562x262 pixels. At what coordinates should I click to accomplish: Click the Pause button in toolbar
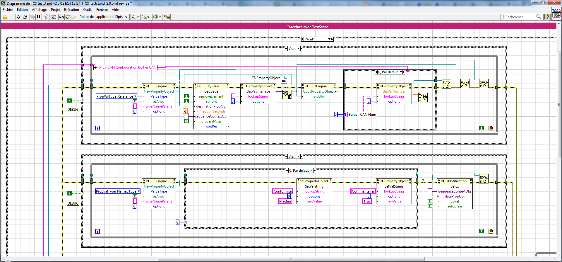[39, 17]
